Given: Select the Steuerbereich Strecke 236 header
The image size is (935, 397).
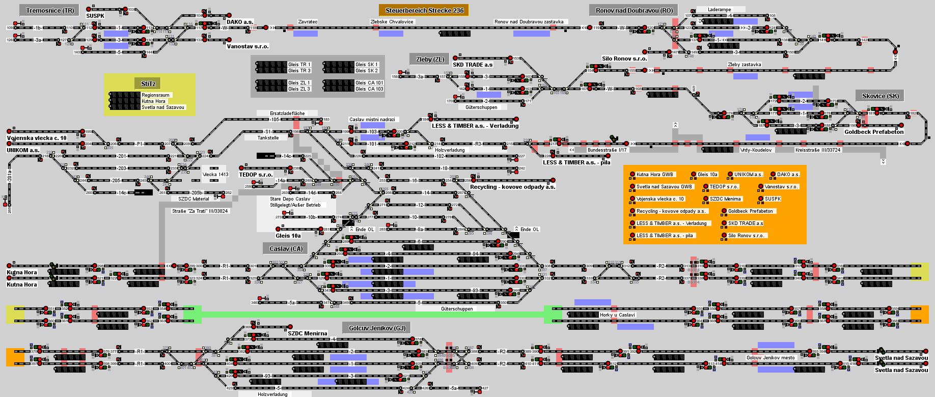Looking at the screenshot, I should [x=424, y=10].
